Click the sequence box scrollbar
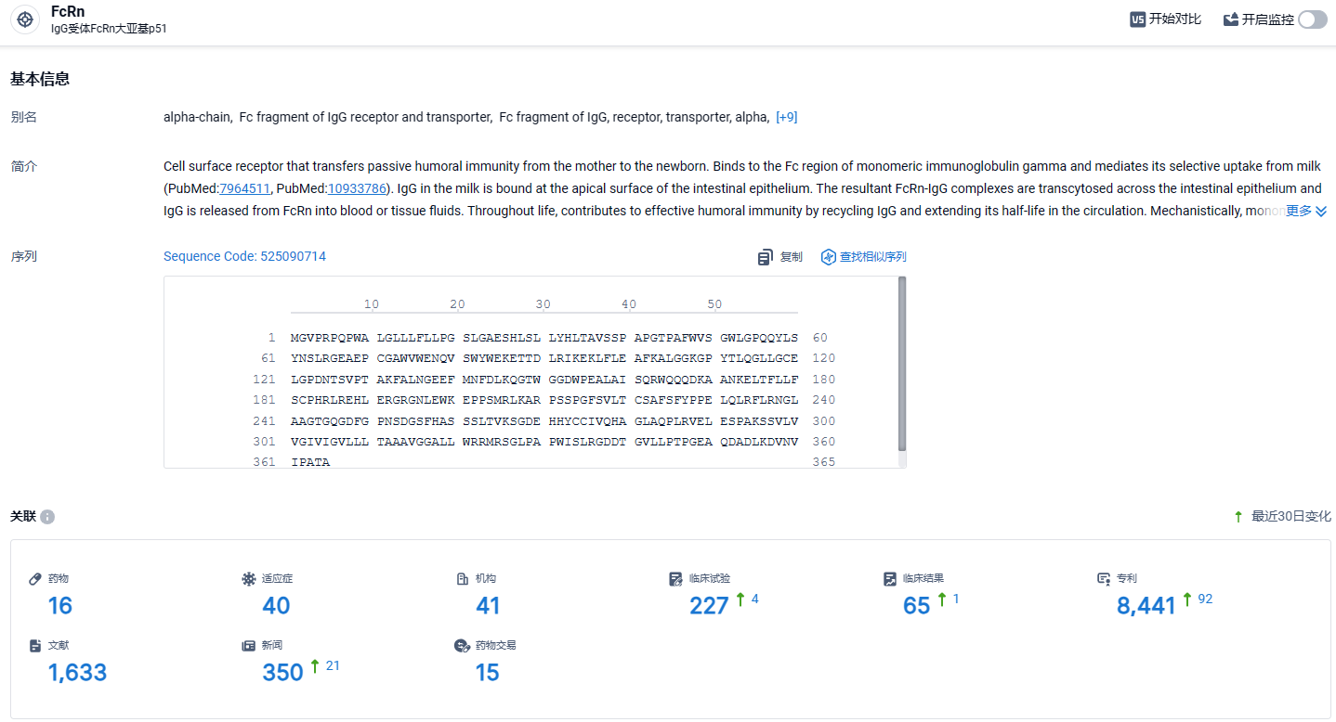This screenshot has width=1336, height=722. point(902,364)
